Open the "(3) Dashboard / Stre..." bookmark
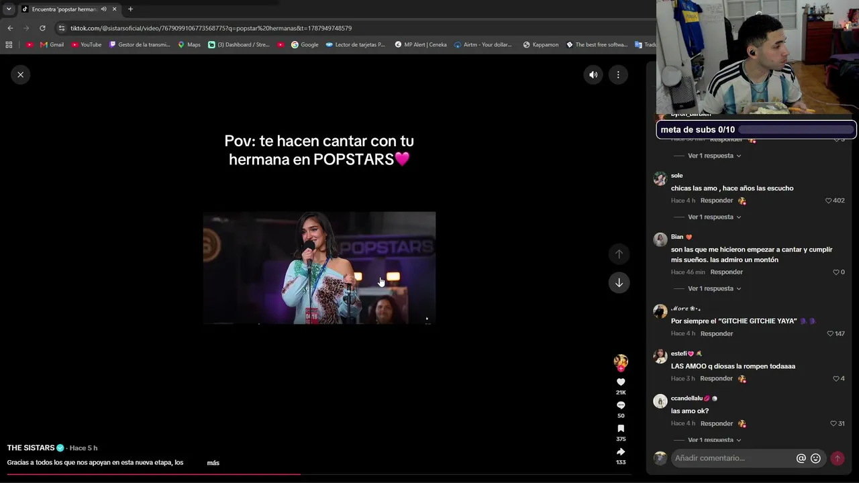 [x=238, y=45]
